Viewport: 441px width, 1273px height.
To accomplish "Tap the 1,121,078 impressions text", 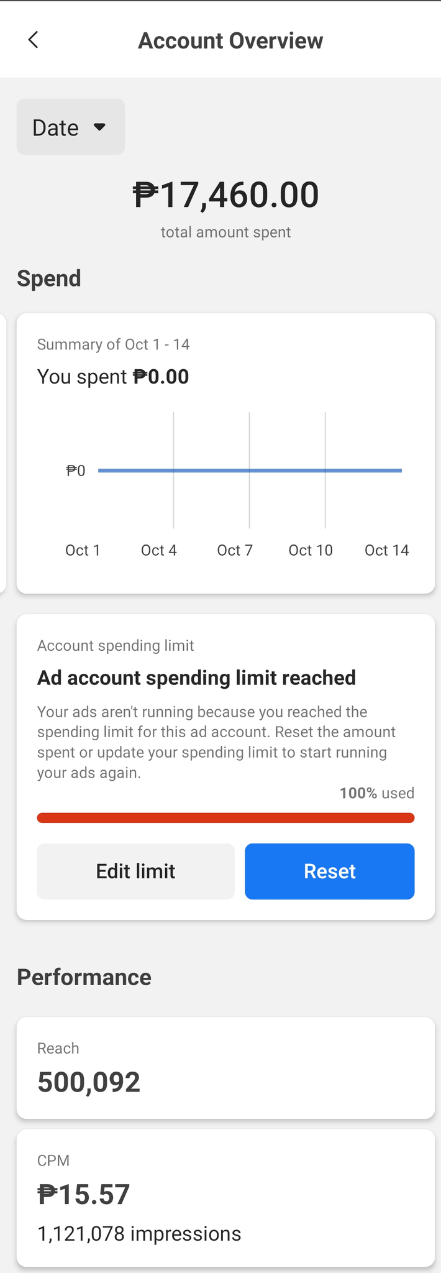I will tap(139, 1233).
